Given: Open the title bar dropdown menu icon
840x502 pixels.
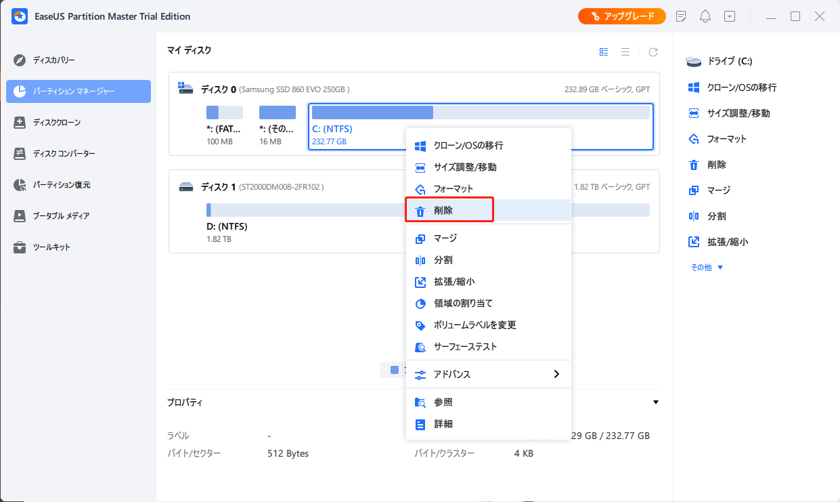Looking at the screenshot, I should click(729, 16).
